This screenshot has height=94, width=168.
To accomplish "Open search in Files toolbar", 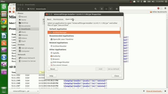I will (96, 9).
